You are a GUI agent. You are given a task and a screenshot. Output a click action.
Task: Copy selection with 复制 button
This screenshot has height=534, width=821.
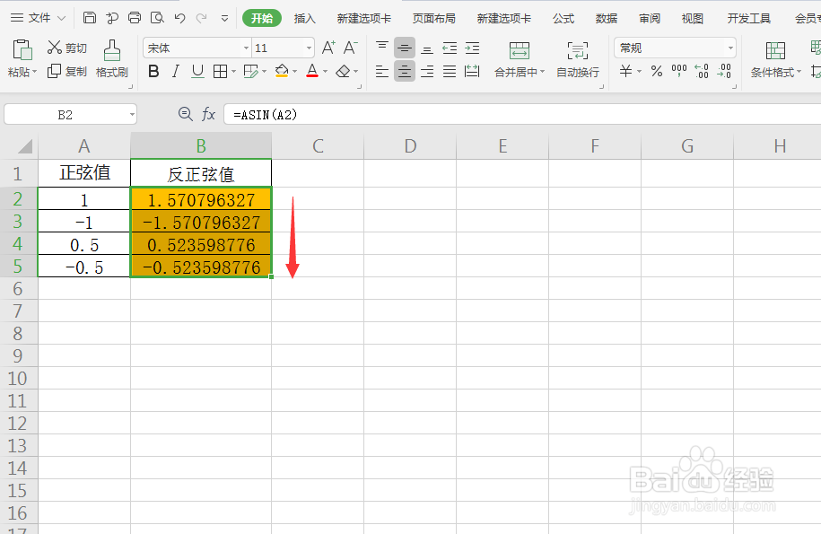coord(66,71)
